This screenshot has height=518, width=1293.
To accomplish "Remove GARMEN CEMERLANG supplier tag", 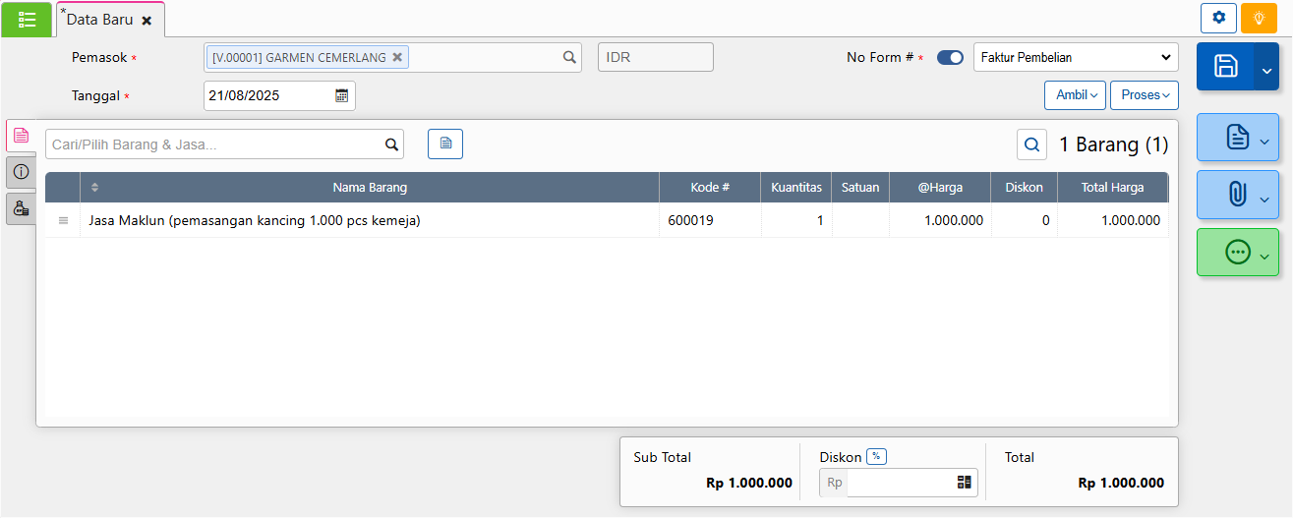I will click(x=397, y=57).
